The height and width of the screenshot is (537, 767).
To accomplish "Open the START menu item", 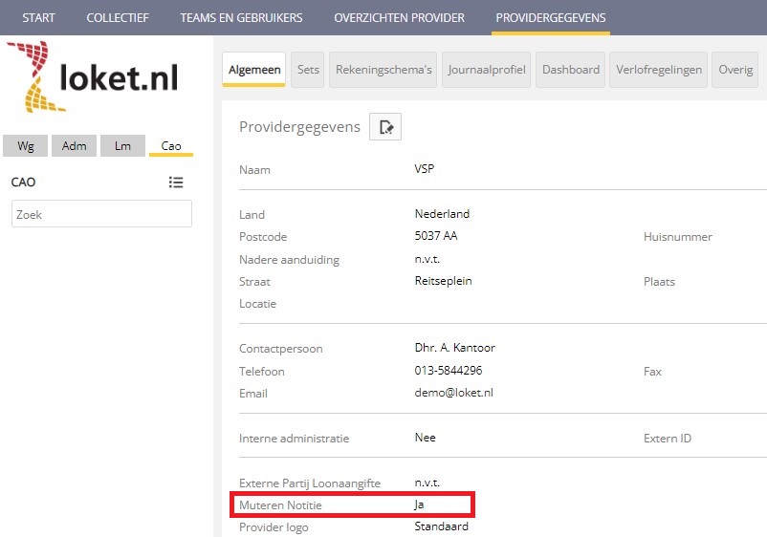I will (38, 17).
